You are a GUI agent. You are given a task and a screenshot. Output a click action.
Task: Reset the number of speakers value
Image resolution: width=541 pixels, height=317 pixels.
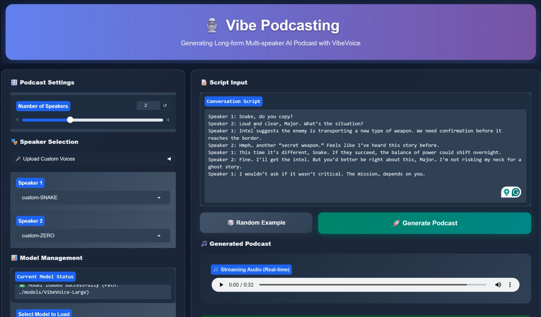point(165,105)
